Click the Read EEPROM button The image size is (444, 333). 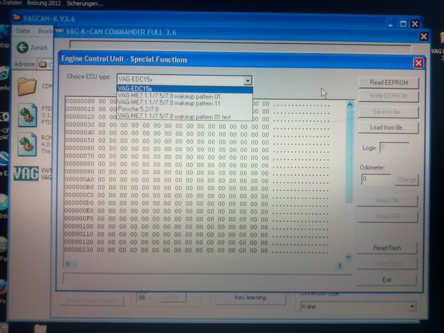[389, 83]
